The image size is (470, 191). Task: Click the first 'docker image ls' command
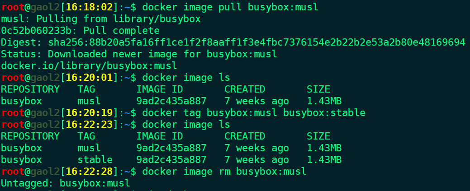pos(186,78)
